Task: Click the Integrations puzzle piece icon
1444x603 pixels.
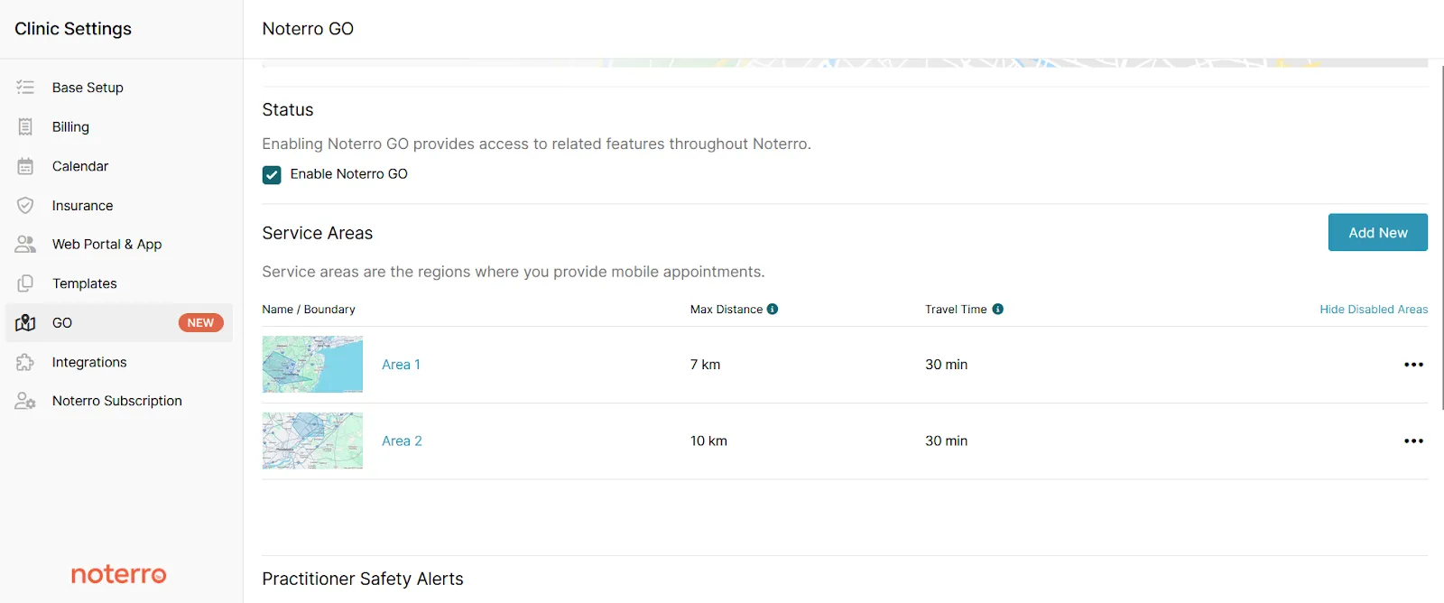Action: [25, 362]
